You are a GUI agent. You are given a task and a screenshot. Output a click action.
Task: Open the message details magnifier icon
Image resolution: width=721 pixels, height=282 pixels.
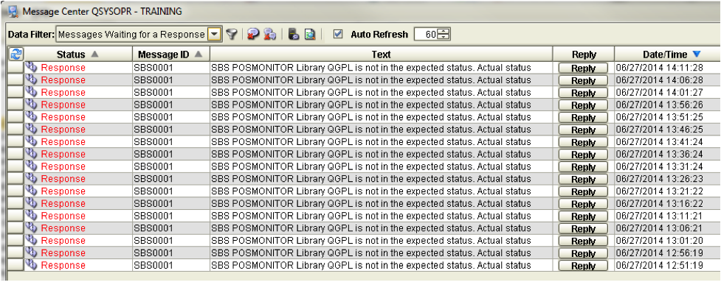pos(309,35)
